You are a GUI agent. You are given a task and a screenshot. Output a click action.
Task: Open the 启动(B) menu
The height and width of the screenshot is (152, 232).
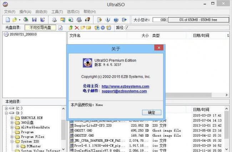41,12
